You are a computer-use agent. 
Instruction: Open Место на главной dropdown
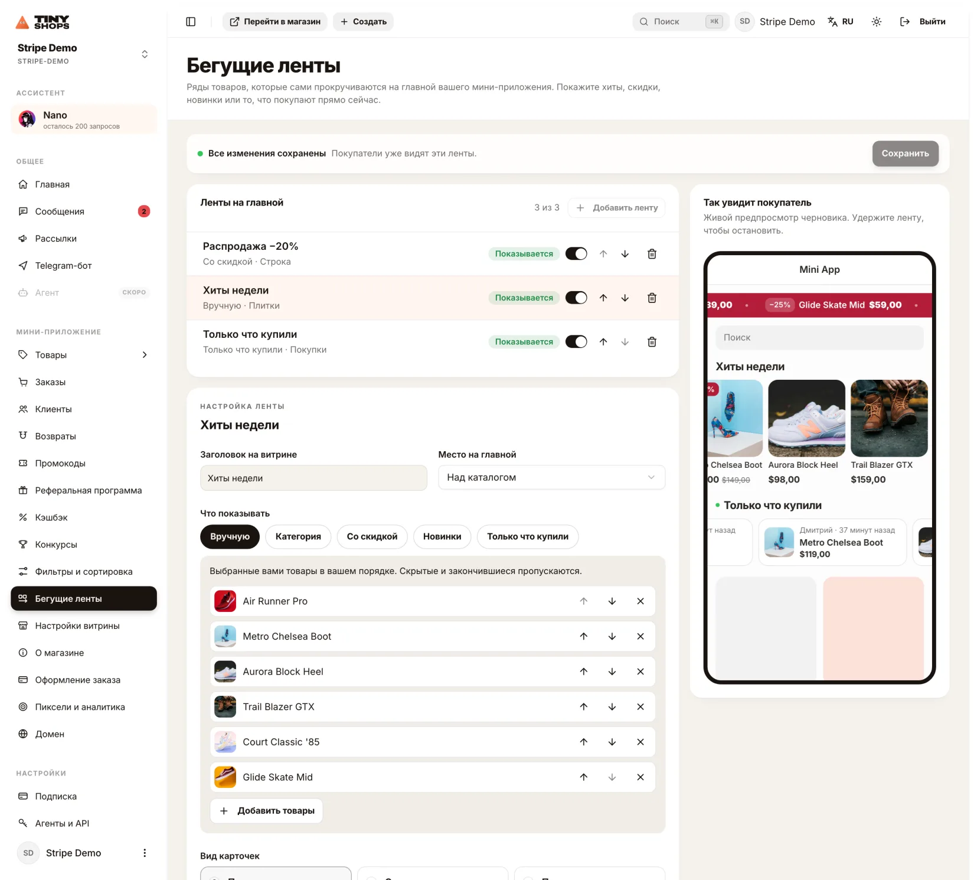coord(551,477)
